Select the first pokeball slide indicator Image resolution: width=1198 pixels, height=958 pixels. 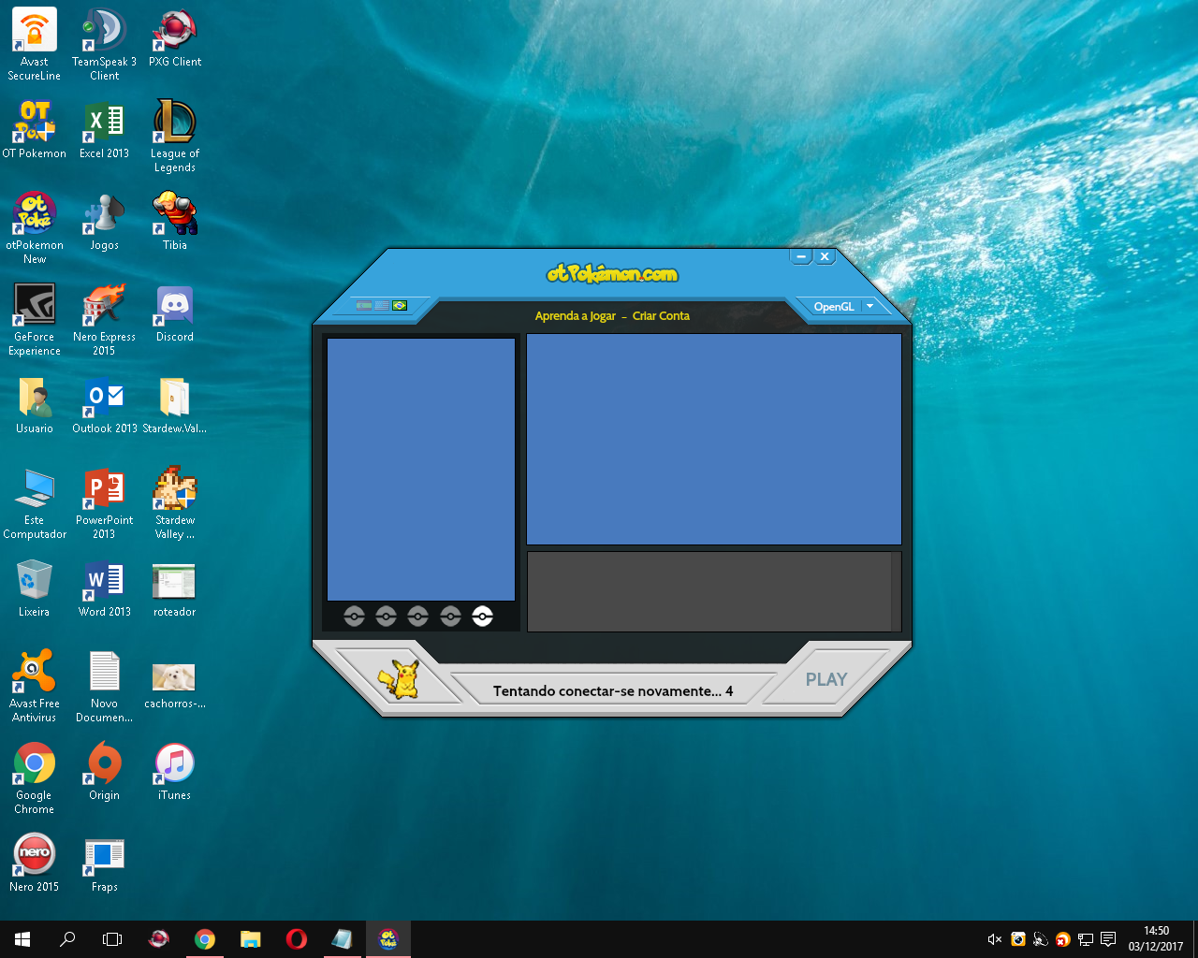[354, 617]
